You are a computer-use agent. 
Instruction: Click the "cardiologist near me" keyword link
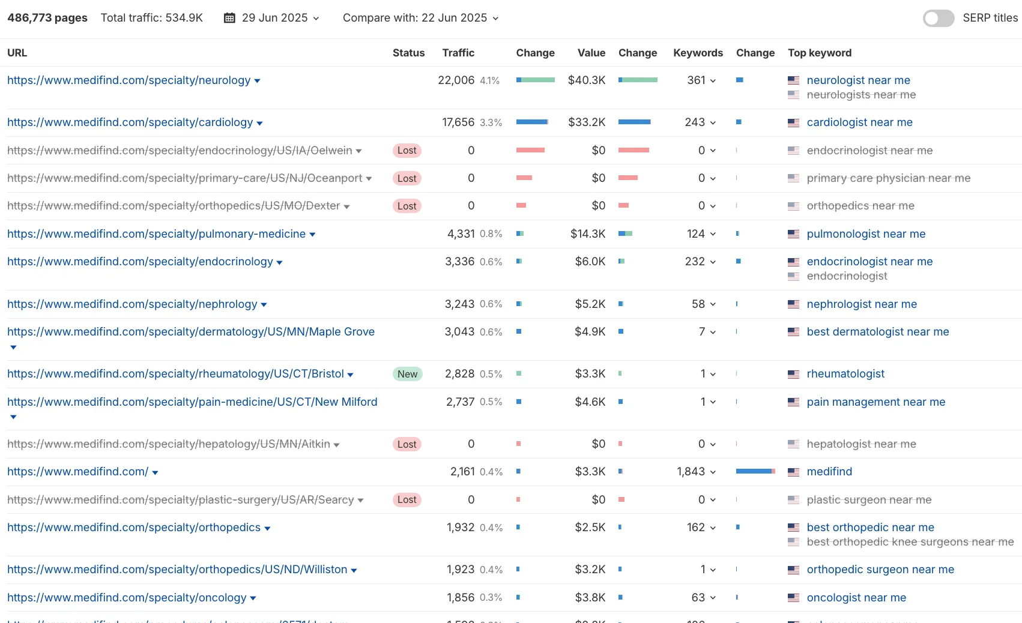[x=860, y=122]
